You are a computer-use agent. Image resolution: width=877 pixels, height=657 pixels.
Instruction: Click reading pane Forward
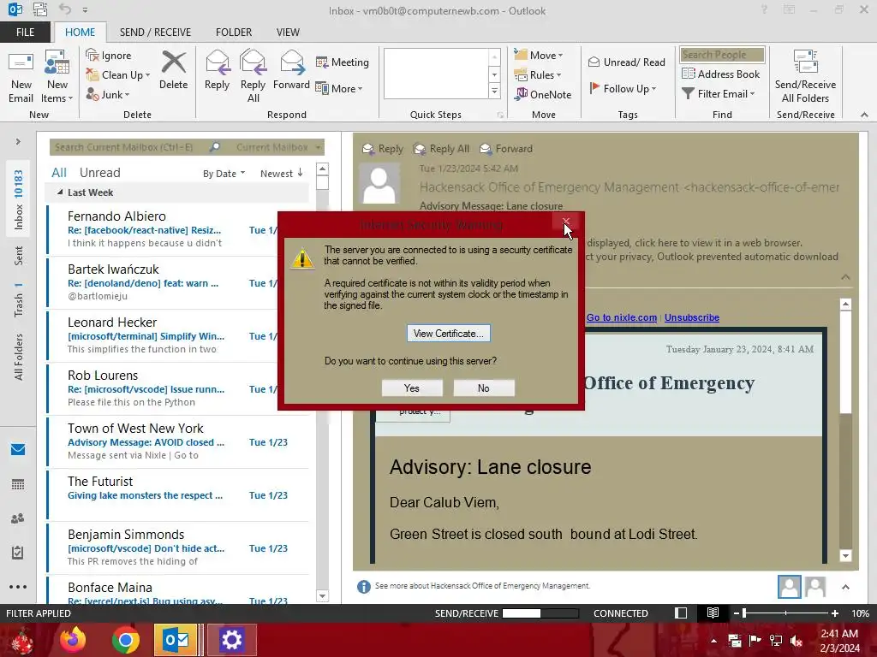[x=506, y=149]
